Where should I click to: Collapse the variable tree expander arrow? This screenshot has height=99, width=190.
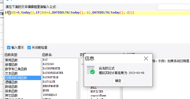pyautogui.click(x=82, y=64)
